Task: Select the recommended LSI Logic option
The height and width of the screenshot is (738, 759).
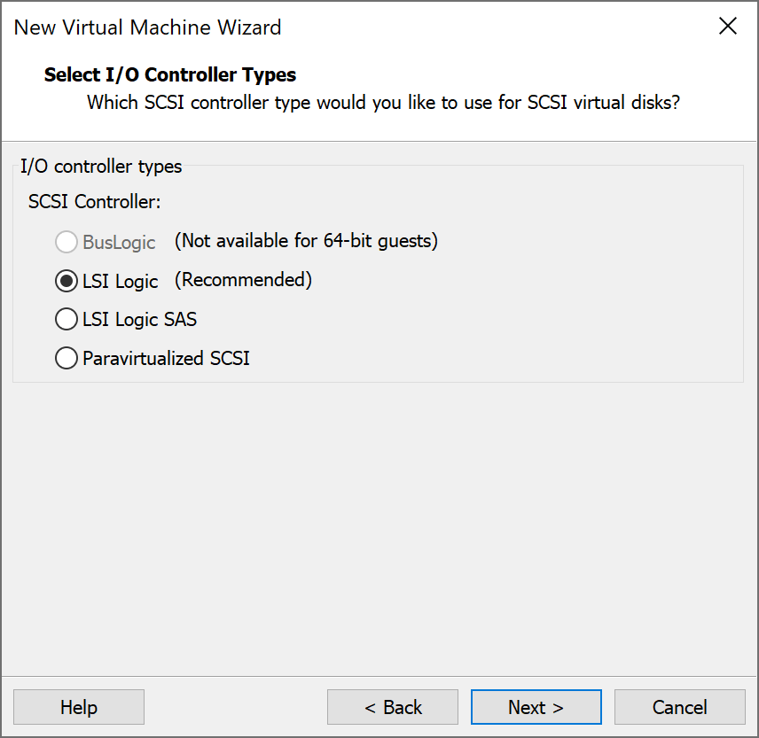Action: pos(66,281)
